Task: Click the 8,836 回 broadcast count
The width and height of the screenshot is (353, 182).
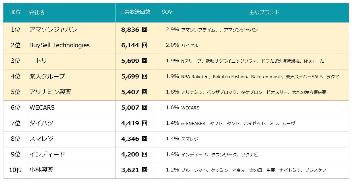Action: [134, 30]
